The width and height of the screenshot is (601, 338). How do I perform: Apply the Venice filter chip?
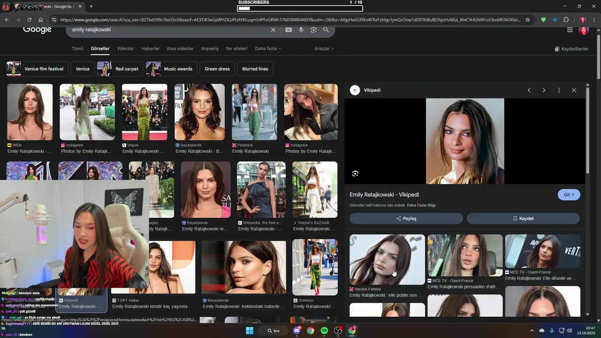(83, 69)
